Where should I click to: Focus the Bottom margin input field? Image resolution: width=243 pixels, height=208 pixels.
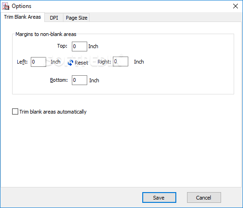(x=79, y=80)
